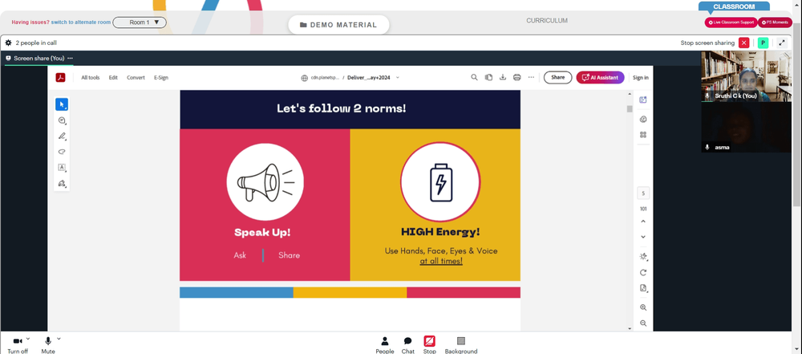This screenshot has height=354, width=802.
Task: Click the green P participant badge
Action: [x=764, y=43]
